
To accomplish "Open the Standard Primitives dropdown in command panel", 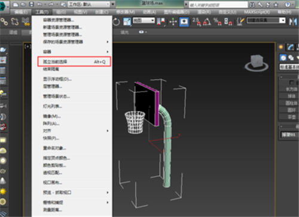I will tap(289, 67).
